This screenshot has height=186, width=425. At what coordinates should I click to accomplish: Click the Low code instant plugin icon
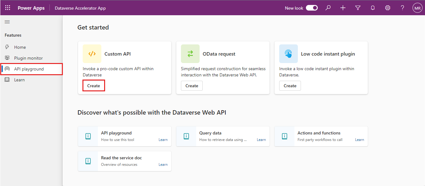click(x=289, y=54)
